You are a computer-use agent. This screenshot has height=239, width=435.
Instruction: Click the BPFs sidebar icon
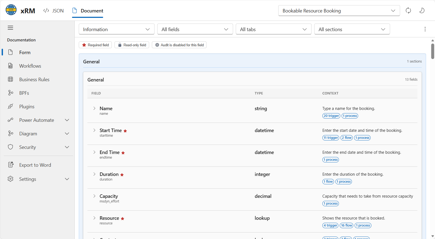(11, 93)
